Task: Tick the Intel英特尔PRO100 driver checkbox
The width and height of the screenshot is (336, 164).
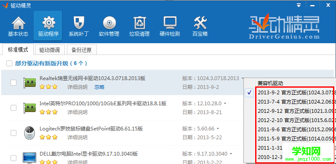Action: pos(13,108)
